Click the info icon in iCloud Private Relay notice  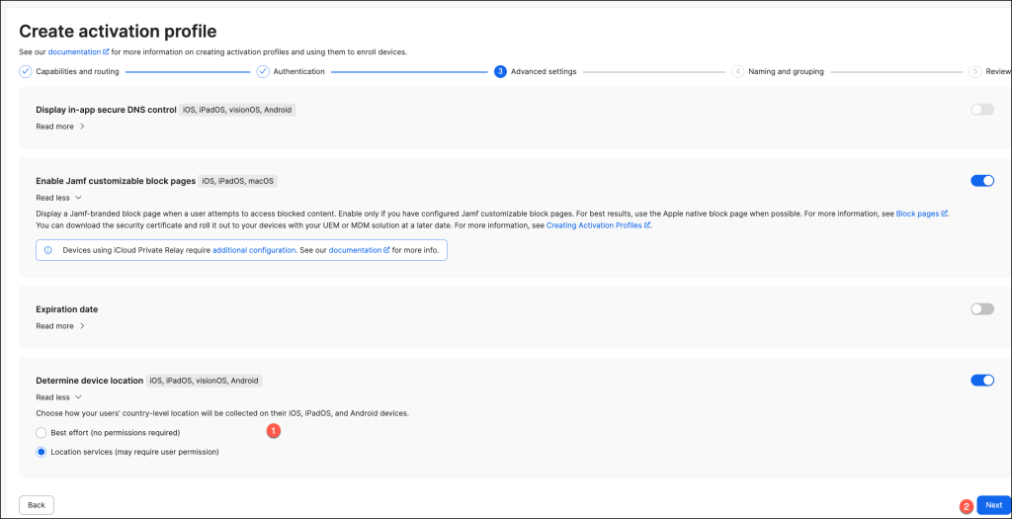[48, 251]
